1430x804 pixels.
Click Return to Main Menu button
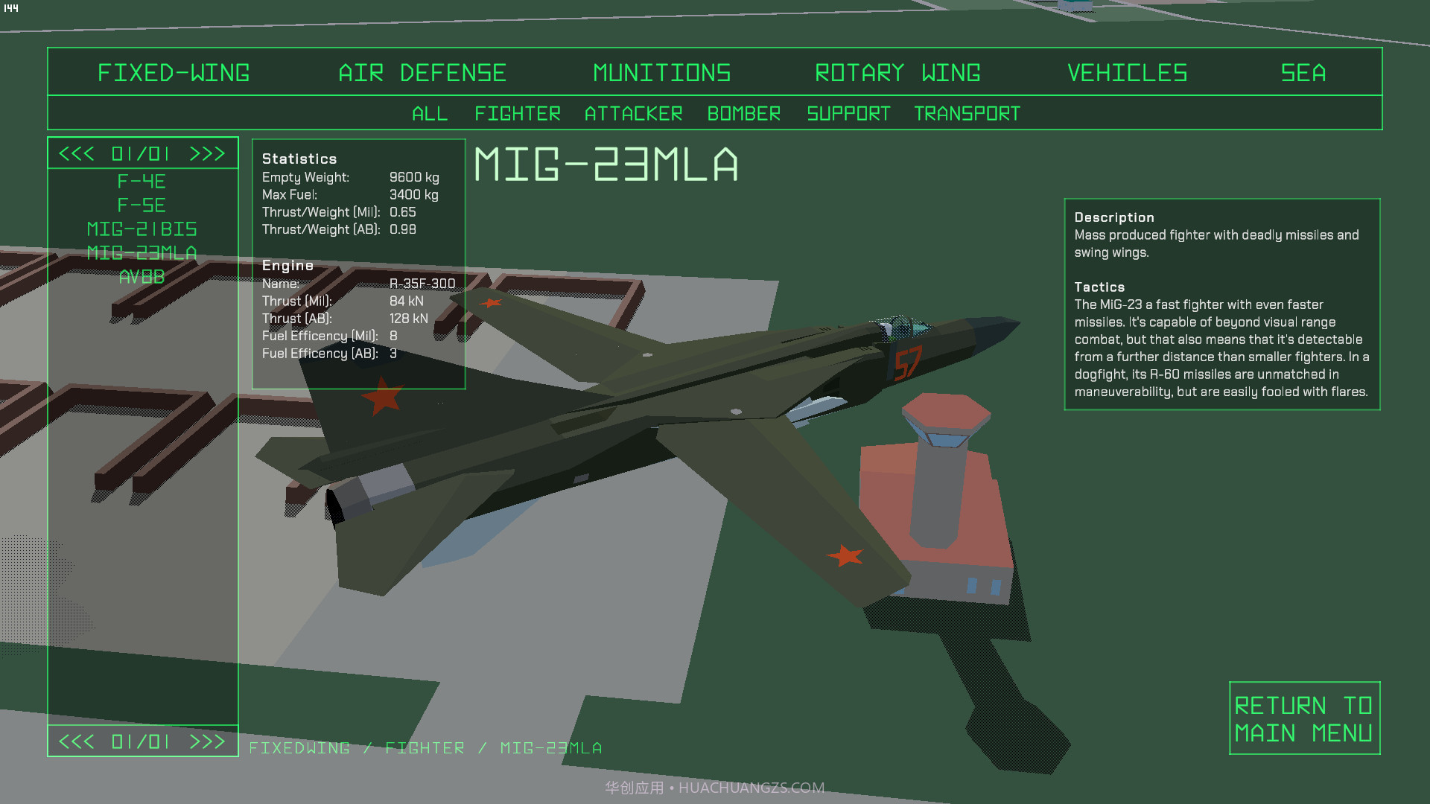(x=1303, y=718)
